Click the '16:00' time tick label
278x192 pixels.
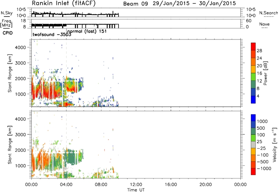coord(171,185)
